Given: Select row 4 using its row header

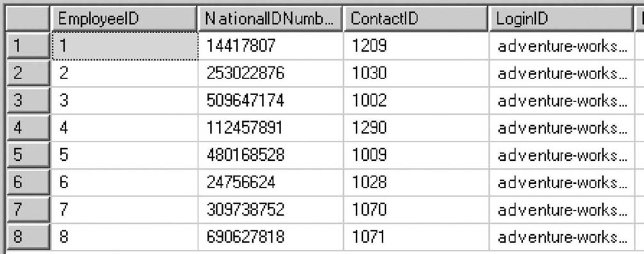Looking at the screenshot, I should tap(28, 128).
